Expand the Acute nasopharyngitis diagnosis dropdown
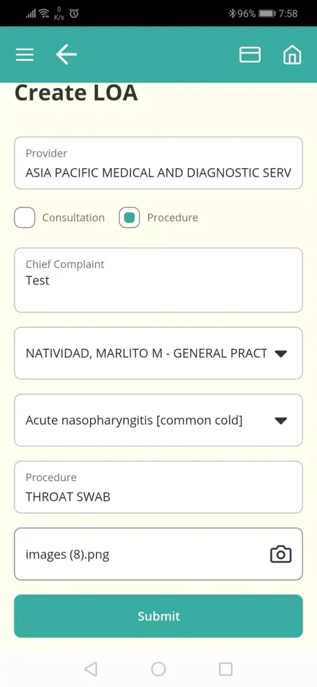317x687 pixels. [158, 420]
